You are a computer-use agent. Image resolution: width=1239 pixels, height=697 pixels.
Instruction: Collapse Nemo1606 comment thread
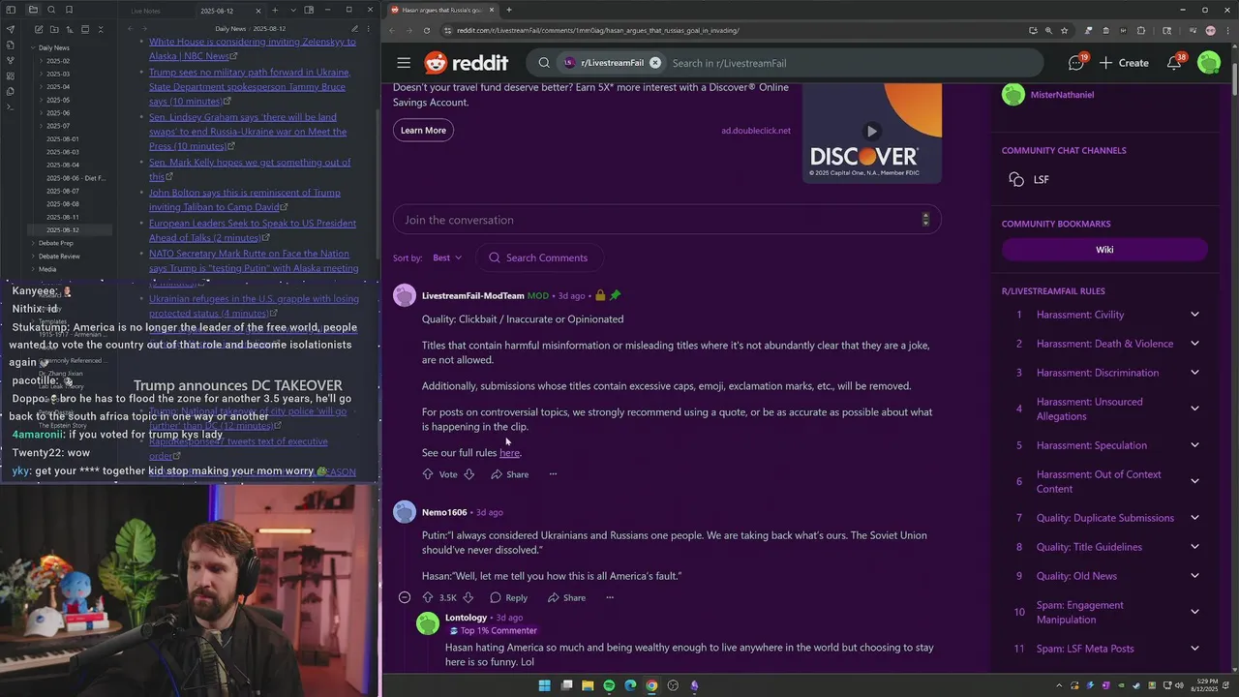point(405,598)
